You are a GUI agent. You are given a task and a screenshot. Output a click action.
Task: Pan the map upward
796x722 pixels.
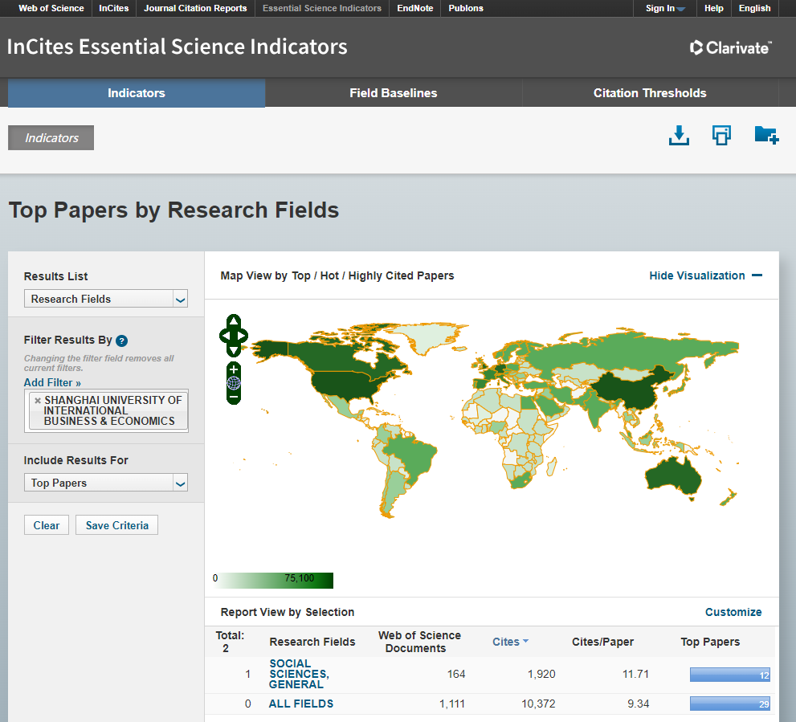pos(233,322)
